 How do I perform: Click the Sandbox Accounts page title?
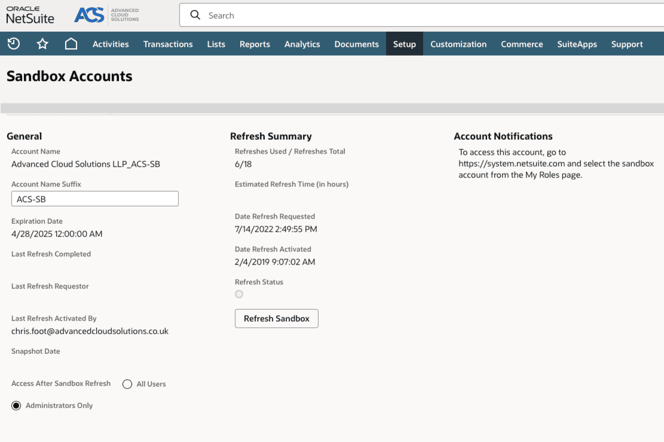(x=69, y=76)
